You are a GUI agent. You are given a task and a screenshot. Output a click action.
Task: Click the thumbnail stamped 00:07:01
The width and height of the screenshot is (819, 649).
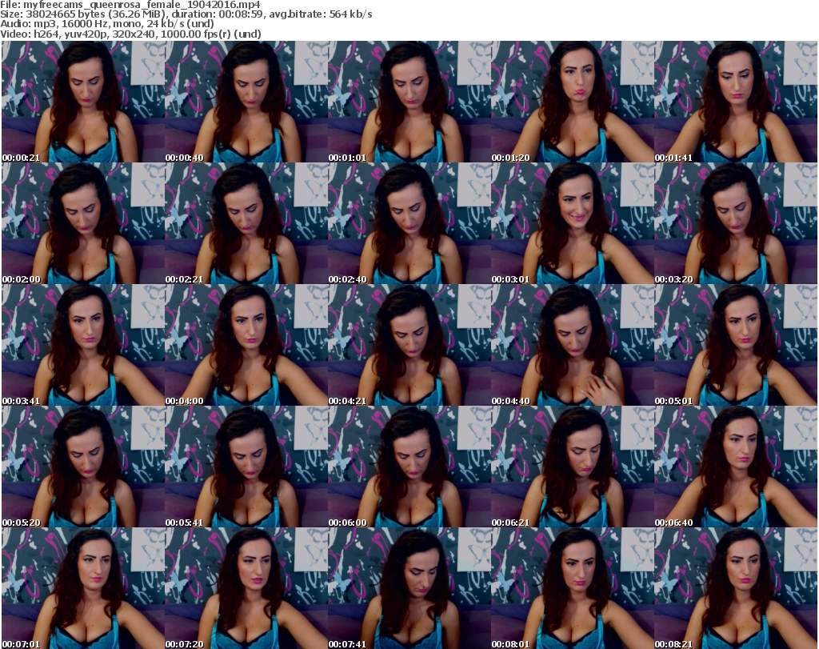83,588
